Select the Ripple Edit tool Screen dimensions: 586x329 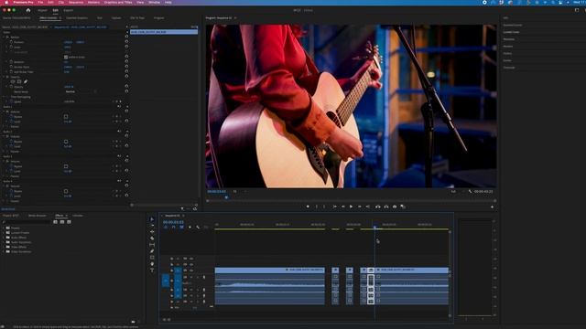(152, 232)
